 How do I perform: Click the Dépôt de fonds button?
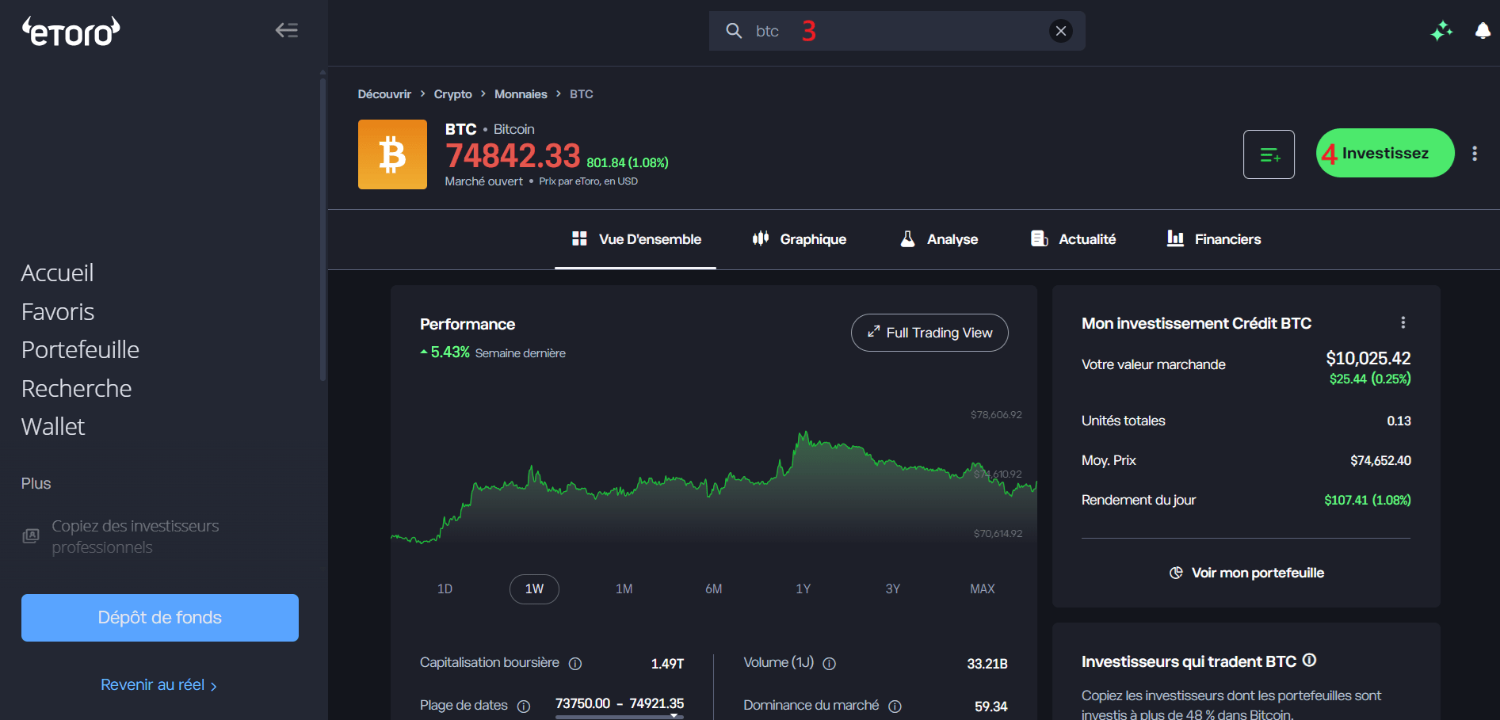pos(160,618)
